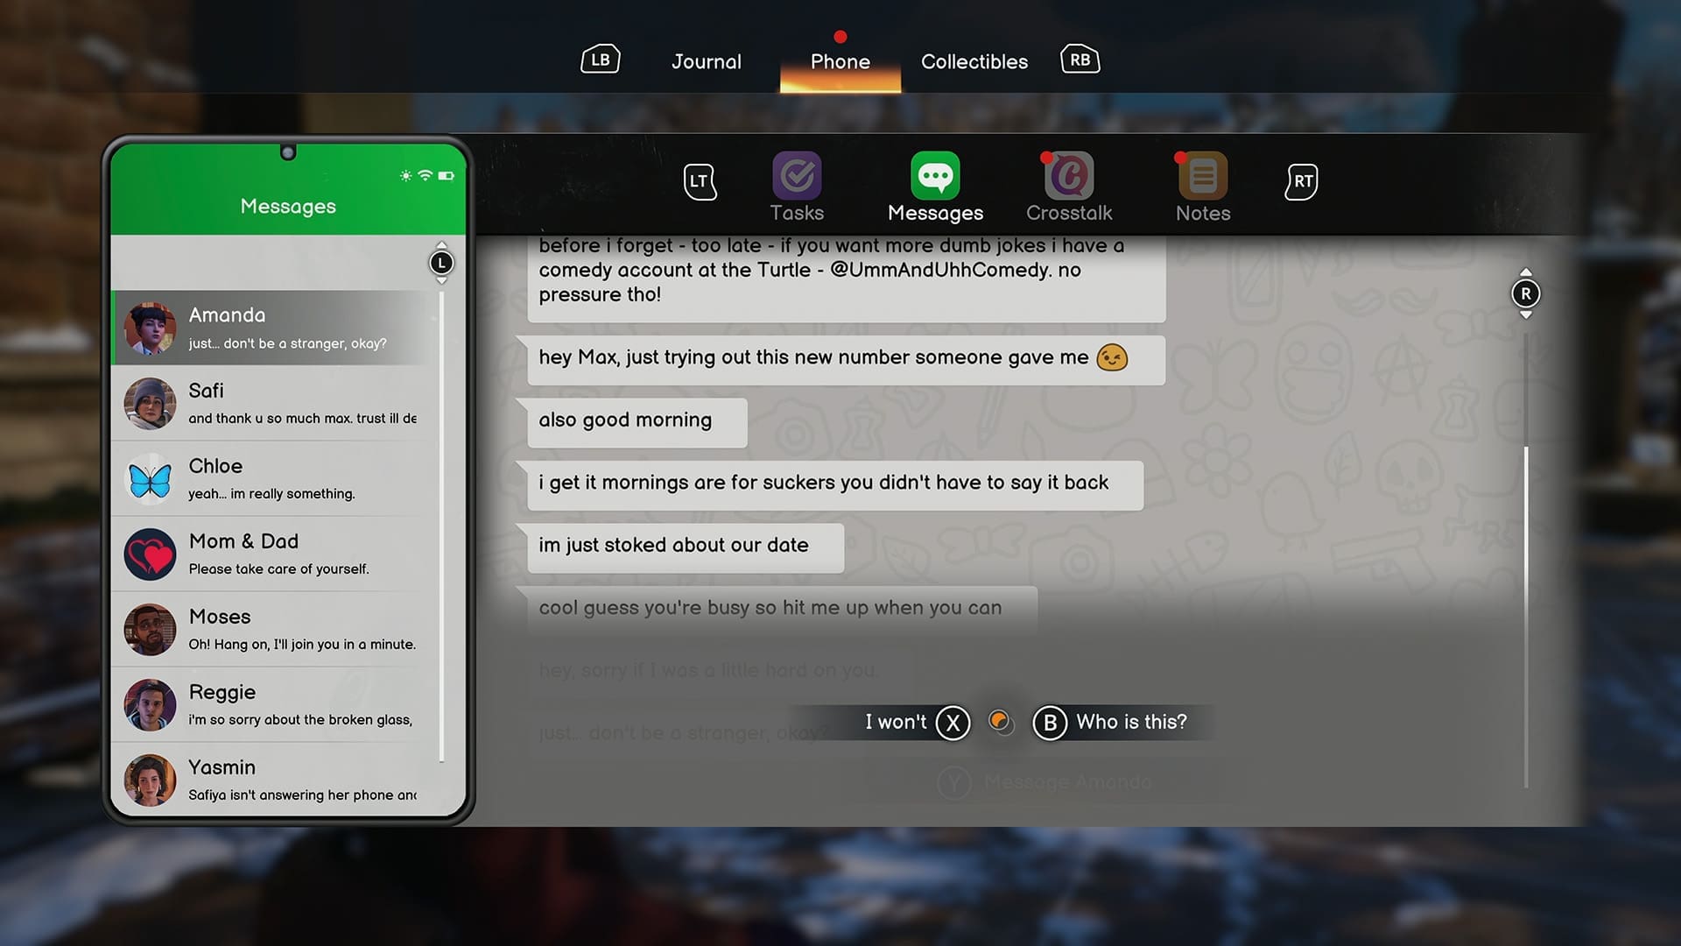The image size is (1681, 946).
Task: Switch to the Journal tab
Action: click(706, 61)
